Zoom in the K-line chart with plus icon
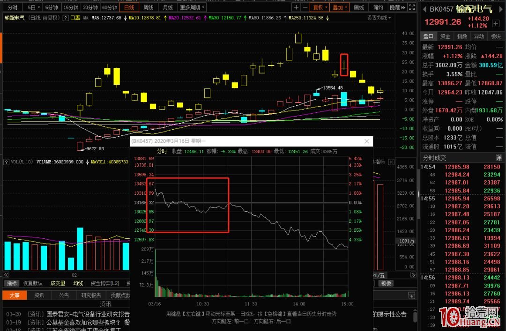The image size is (506, 331). 296,7
